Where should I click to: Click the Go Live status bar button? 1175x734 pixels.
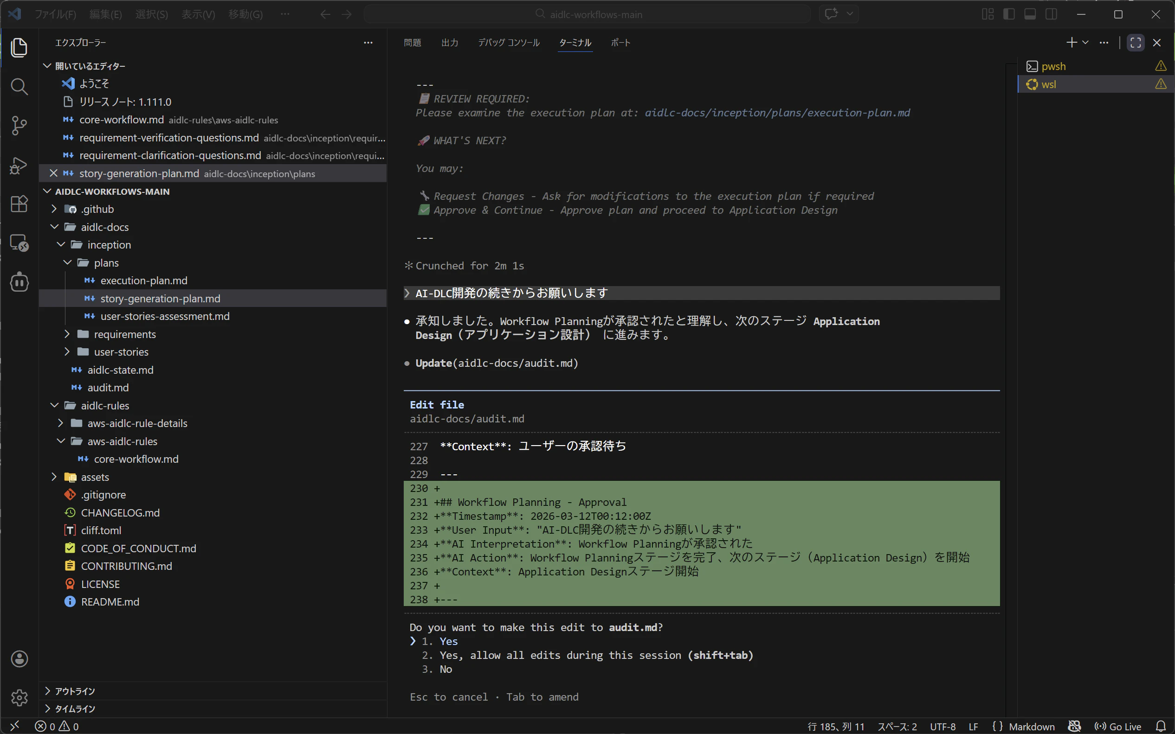[x=1117, y=726]
